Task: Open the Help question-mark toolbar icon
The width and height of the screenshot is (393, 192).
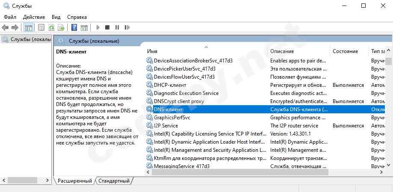Action: click(74, 27)
